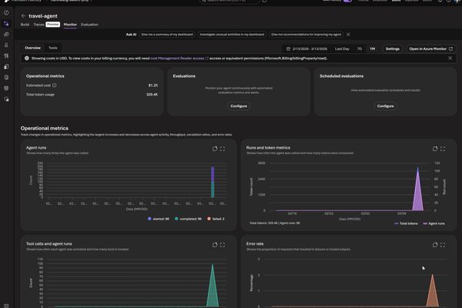This screenshot has height=308, width=462.
Task: Click the calendar icon in date range
Action: tap(289, 49)
